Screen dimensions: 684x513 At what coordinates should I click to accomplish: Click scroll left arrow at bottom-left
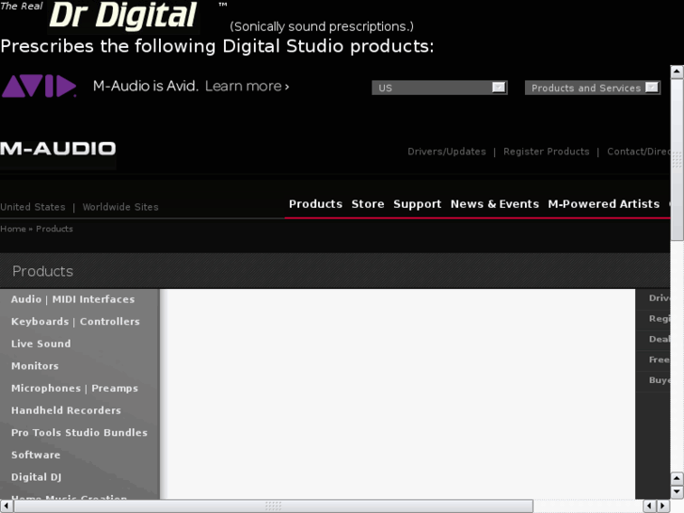coord(7,506)
